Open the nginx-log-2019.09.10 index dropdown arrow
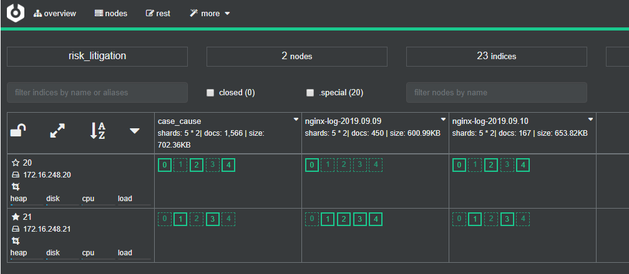This screenshot has height=274, width=629. (590, 120)
